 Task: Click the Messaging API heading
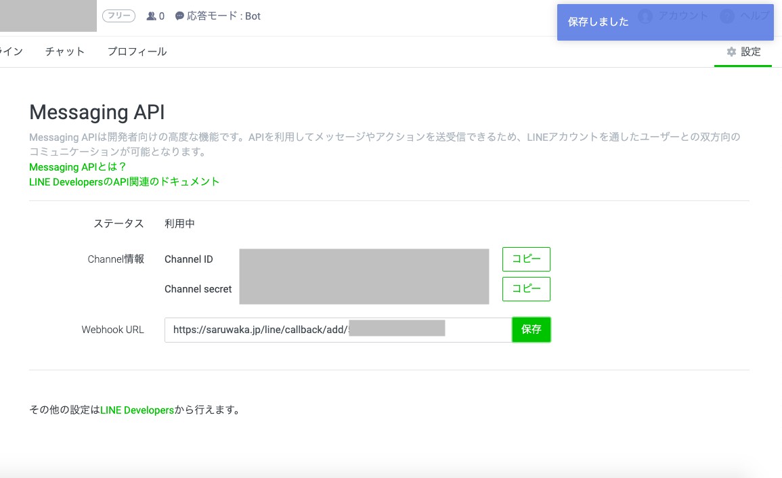coord(97,112)
